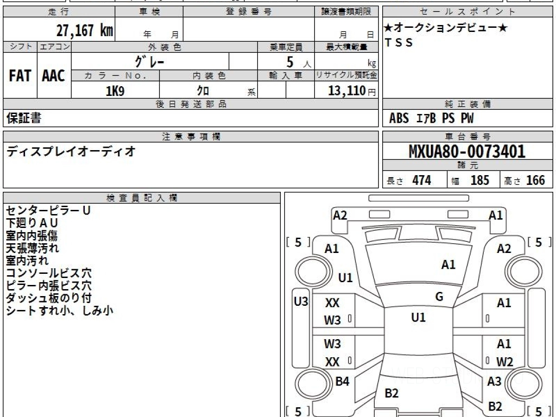Image resolution: width=556 pixels, height=417 pixels.
Task: Select the 最大積載量 header
Action: (x=347, y=47)
